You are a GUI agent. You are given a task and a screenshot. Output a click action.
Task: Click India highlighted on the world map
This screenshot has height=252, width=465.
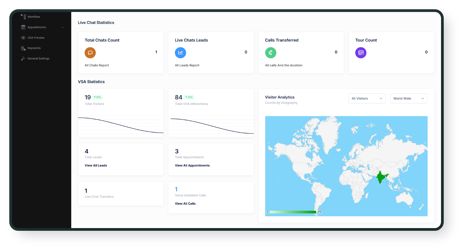click(380, 177)
